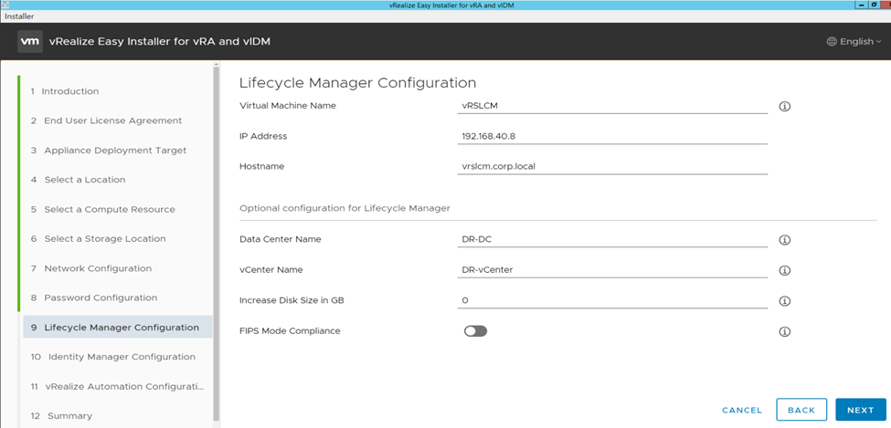Screen dimensions: 891x428
Task: Go to End User License Agreement step
Action: tap(106, 120)
